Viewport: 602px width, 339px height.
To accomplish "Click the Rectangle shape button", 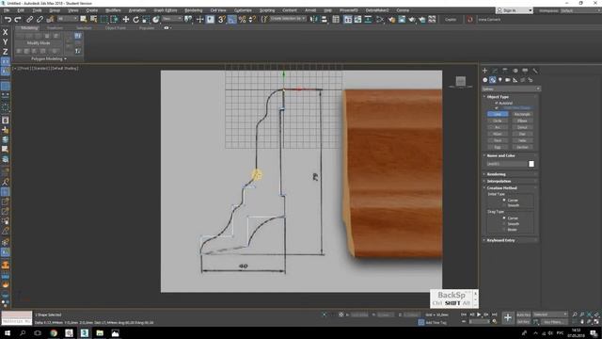I will coord(522,114).
